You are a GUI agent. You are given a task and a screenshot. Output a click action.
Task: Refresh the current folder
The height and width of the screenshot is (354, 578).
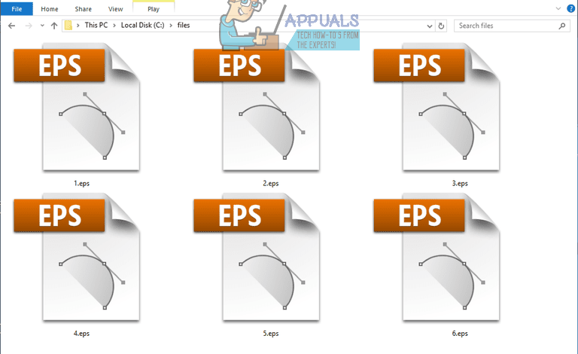tap(441, 26)
